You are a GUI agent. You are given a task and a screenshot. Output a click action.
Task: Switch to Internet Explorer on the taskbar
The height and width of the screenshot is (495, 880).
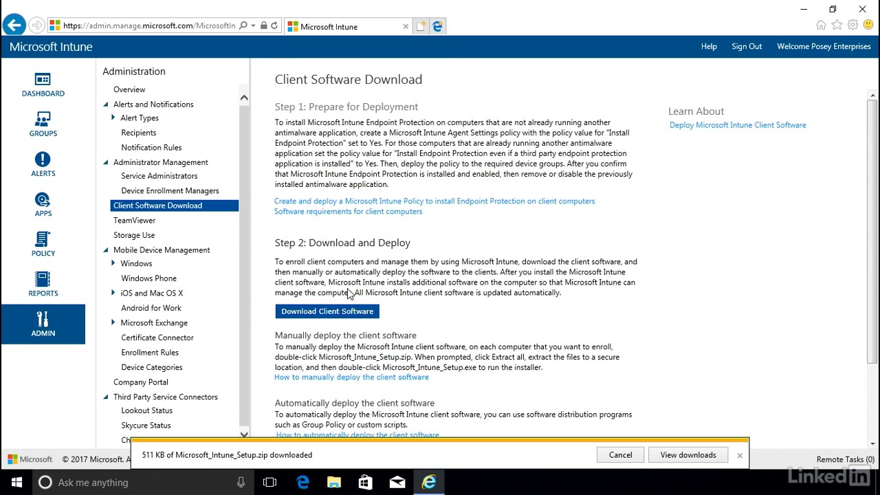tap(429, 483)
